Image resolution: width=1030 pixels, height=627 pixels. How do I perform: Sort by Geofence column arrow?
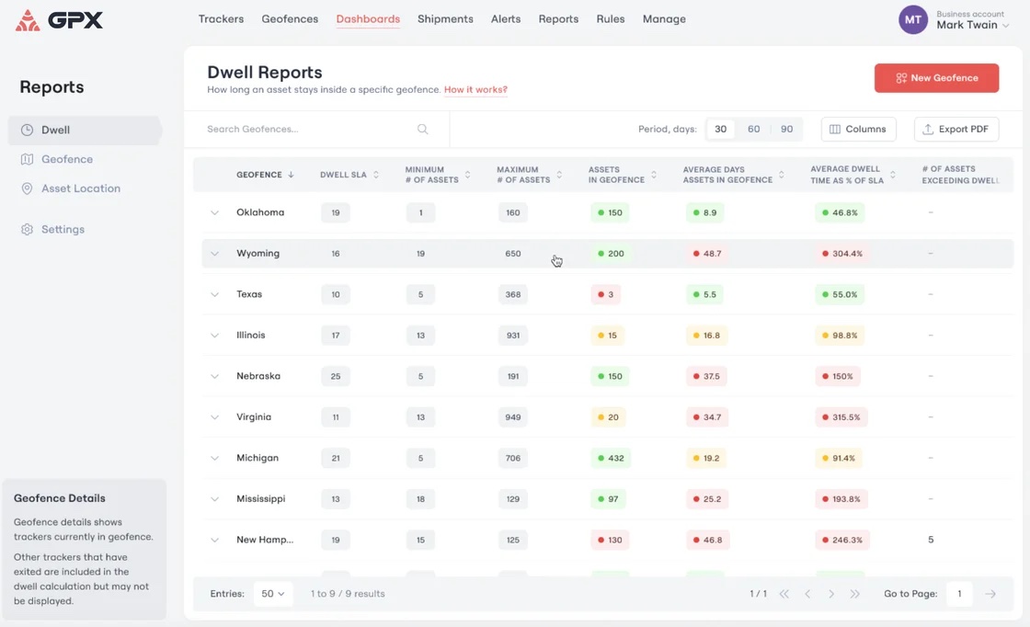coord(292,175)
